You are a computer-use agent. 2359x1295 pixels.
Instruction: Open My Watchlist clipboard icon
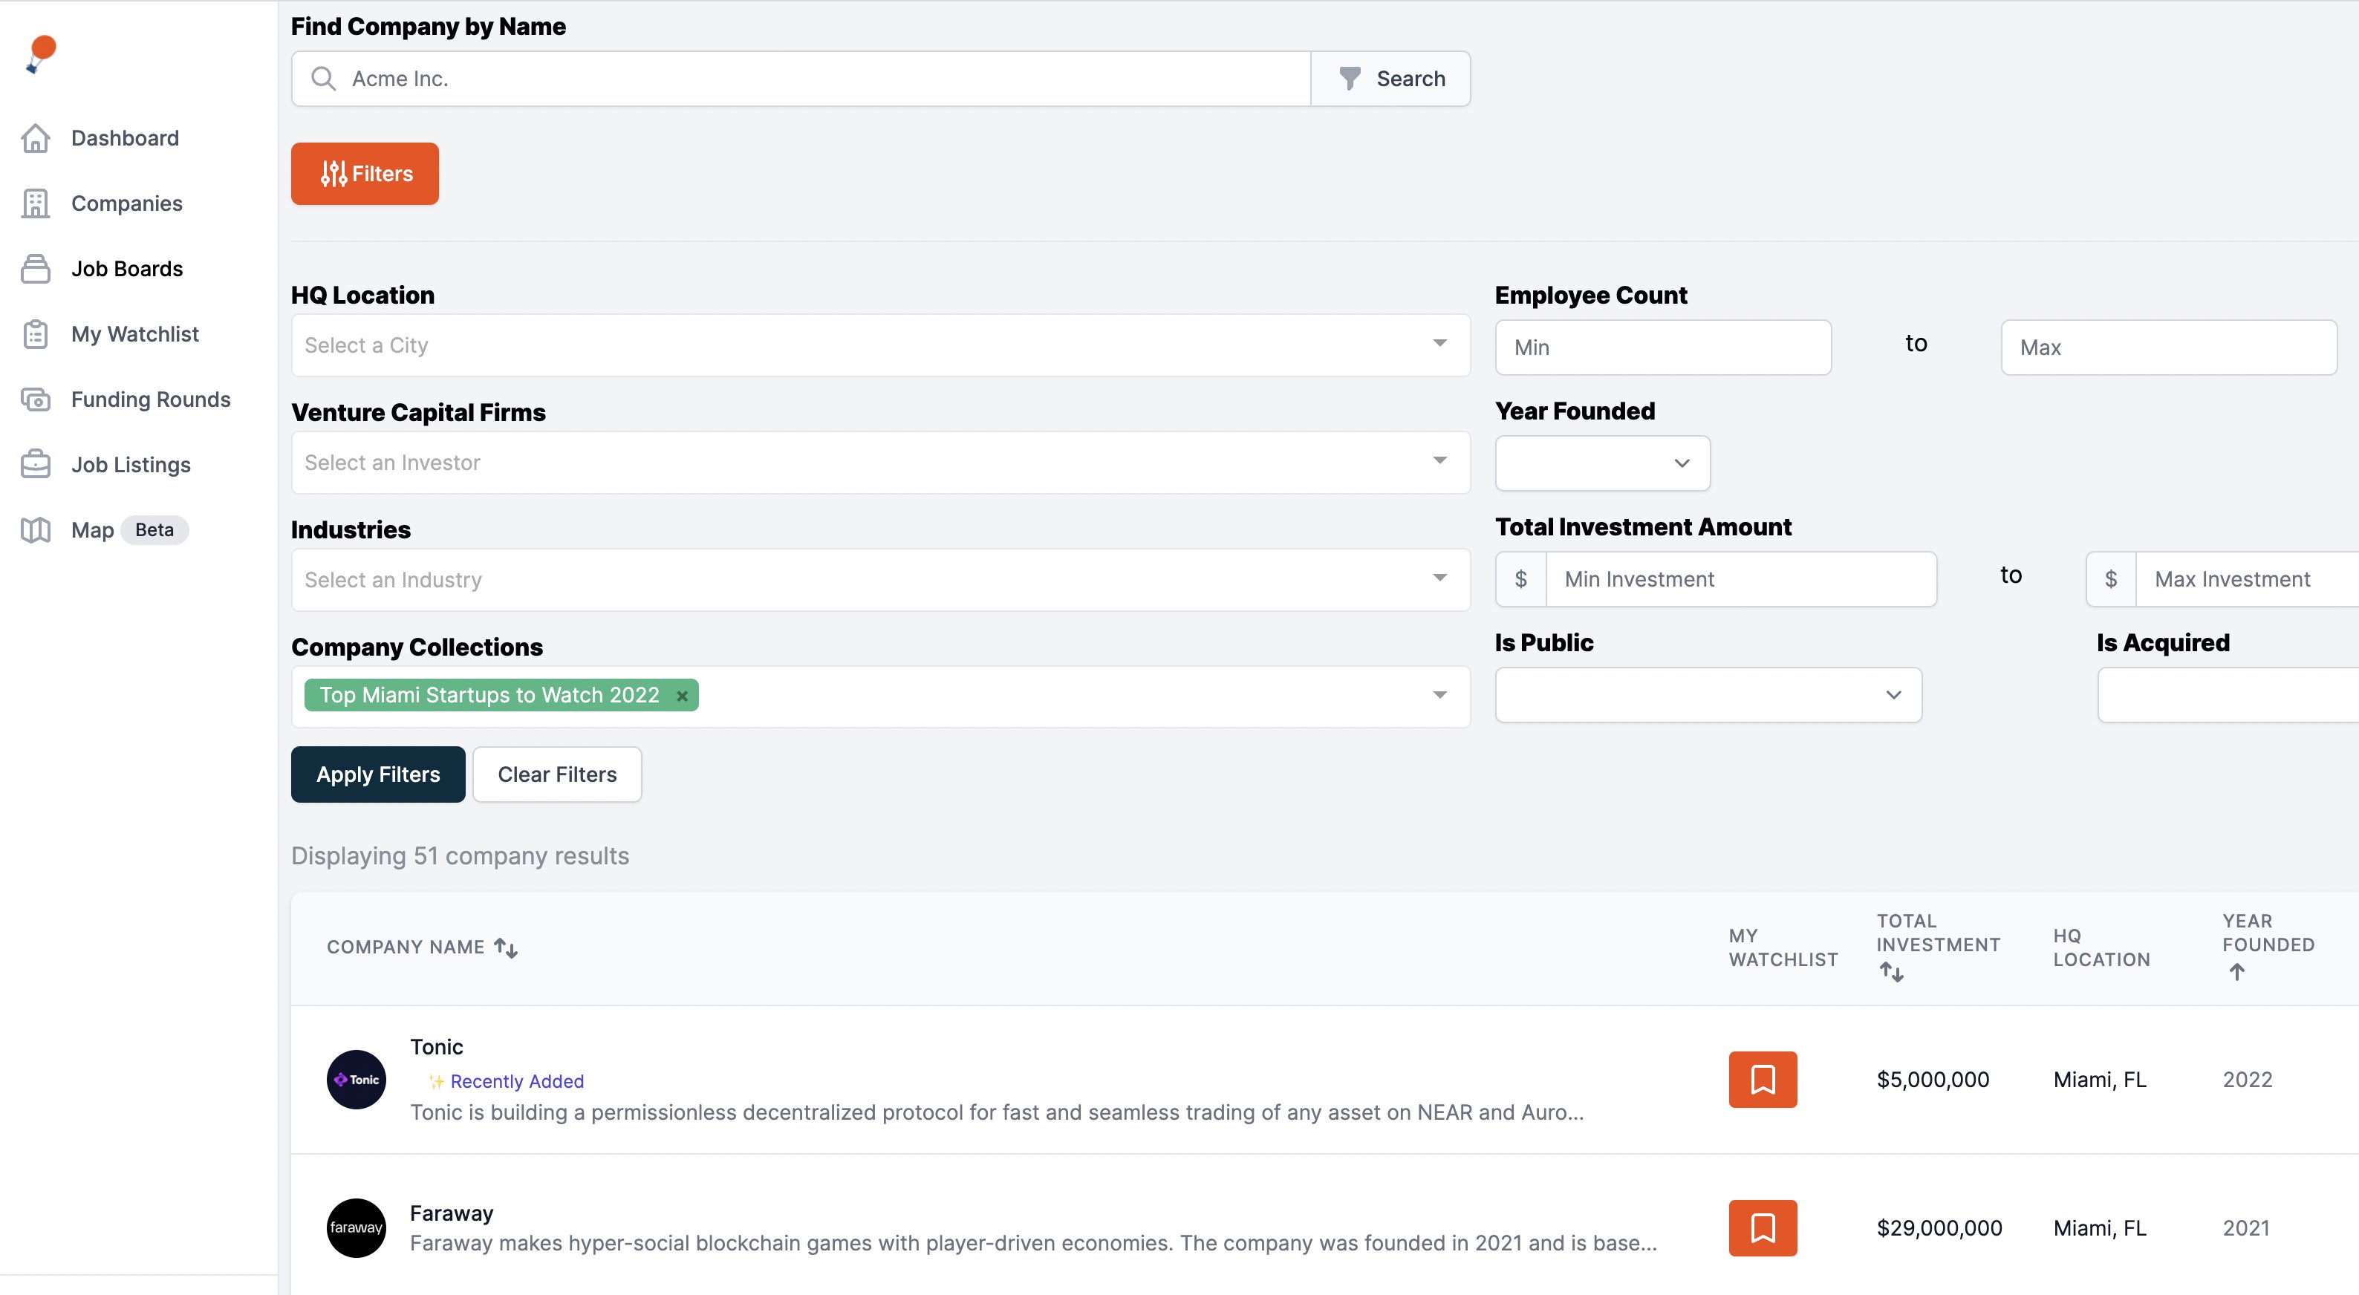[x=36, y=334]
